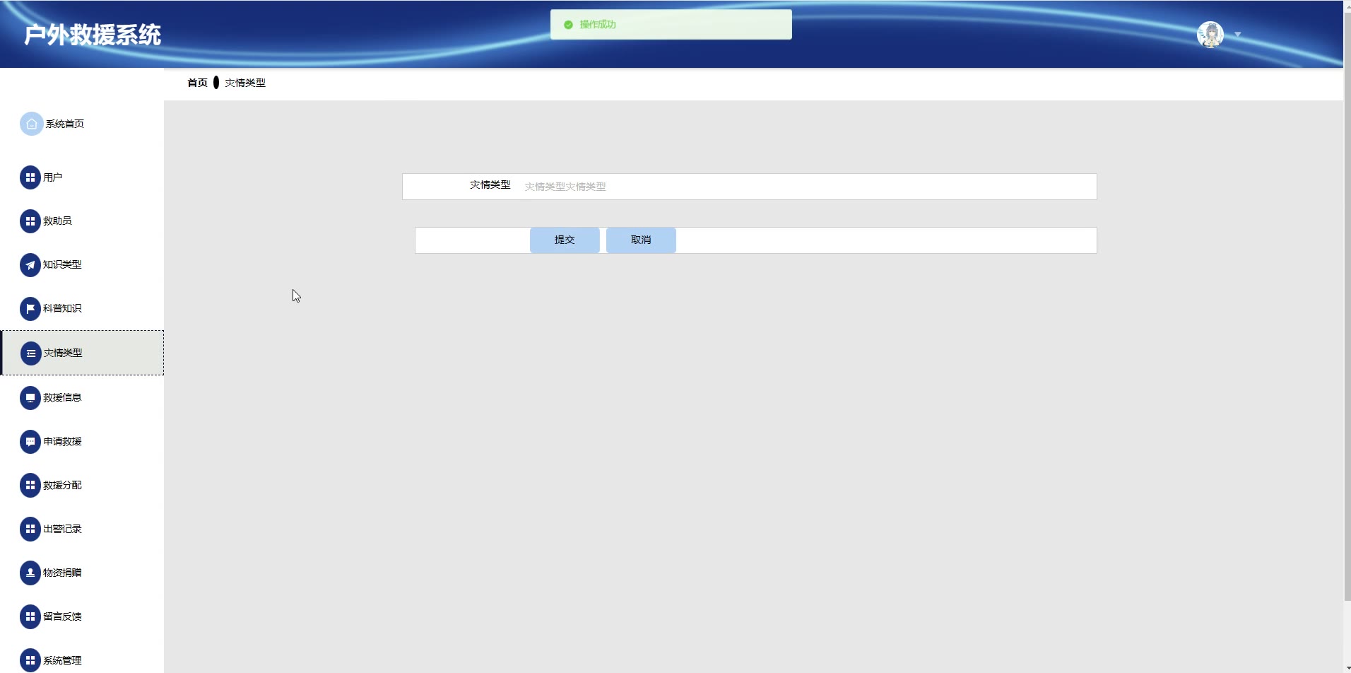Screen dimensions: 1351x673
Task: Click the 提交 submit button
Action: pyautogui.click(x=565, y=240)
